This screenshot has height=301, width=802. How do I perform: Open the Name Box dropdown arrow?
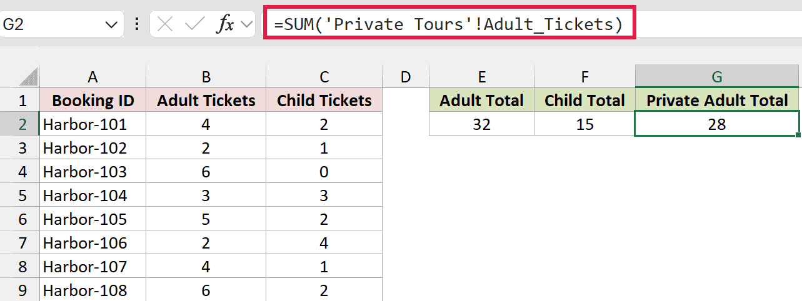click(x=111, y=25)
